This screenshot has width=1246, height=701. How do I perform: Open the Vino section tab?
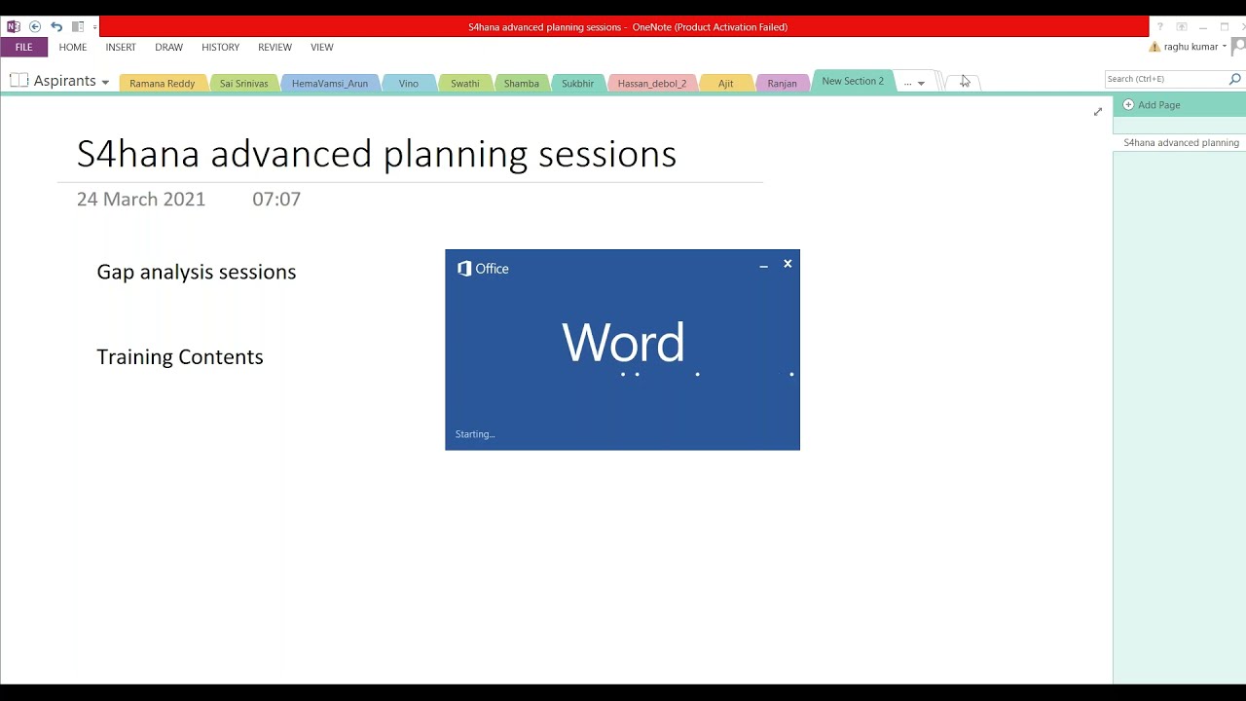409,83
